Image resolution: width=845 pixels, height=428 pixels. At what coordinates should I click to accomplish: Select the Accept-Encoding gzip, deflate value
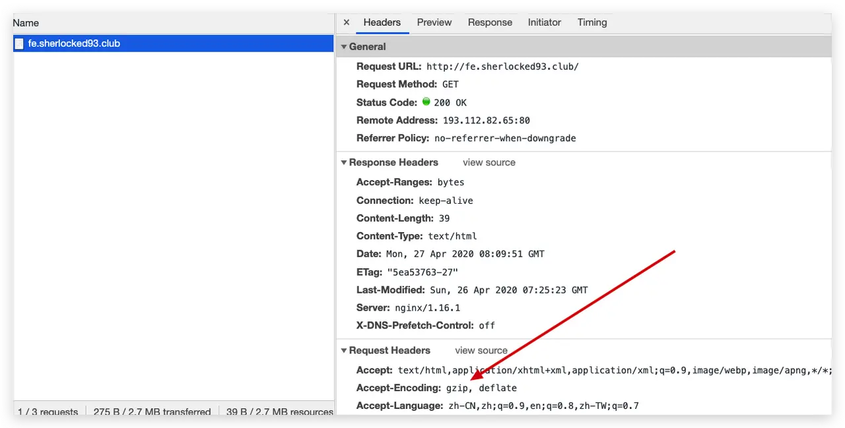[x=481, y=388]
